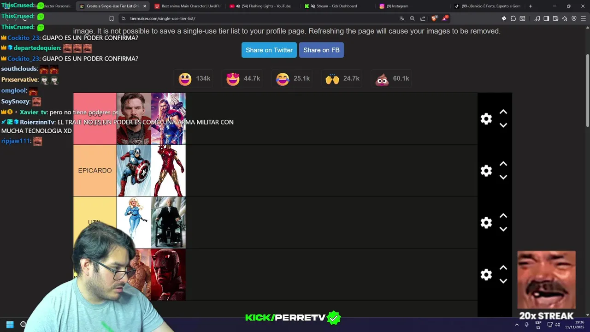Viewport: 590px width, 332px height.
Task: Select the Doctor Strange image
Action: coord(134,119)
